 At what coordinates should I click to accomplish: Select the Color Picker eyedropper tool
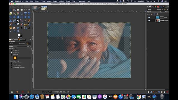pyautogui.click(x=11, y=31)
